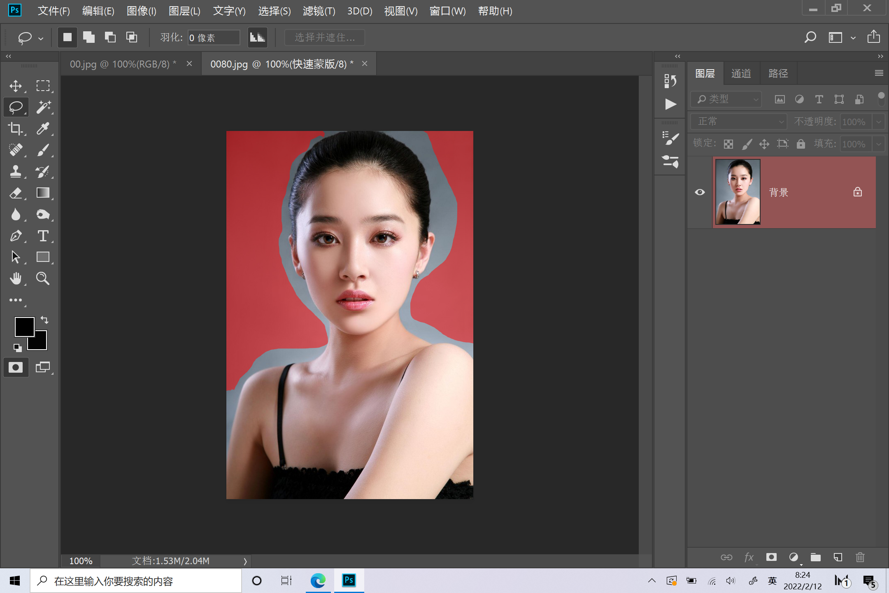Toggle anti-alias option
Screen dimensions: 889x593
258,37
